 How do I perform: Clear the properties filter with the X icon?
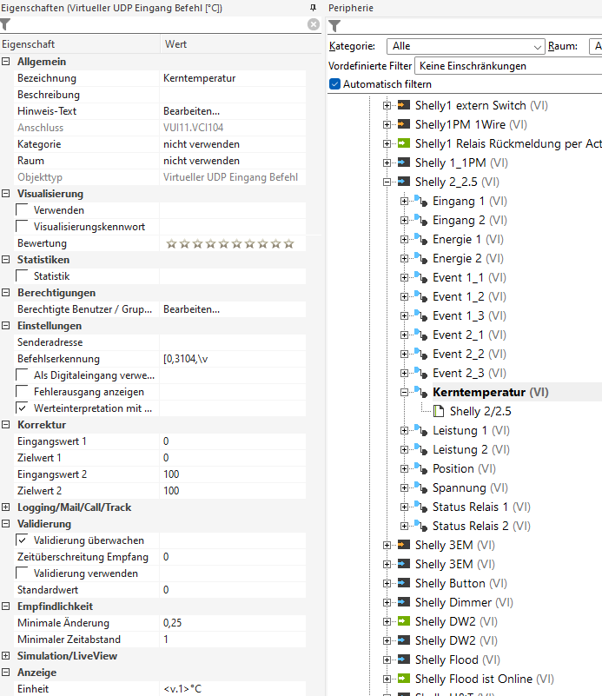[314, 24]
